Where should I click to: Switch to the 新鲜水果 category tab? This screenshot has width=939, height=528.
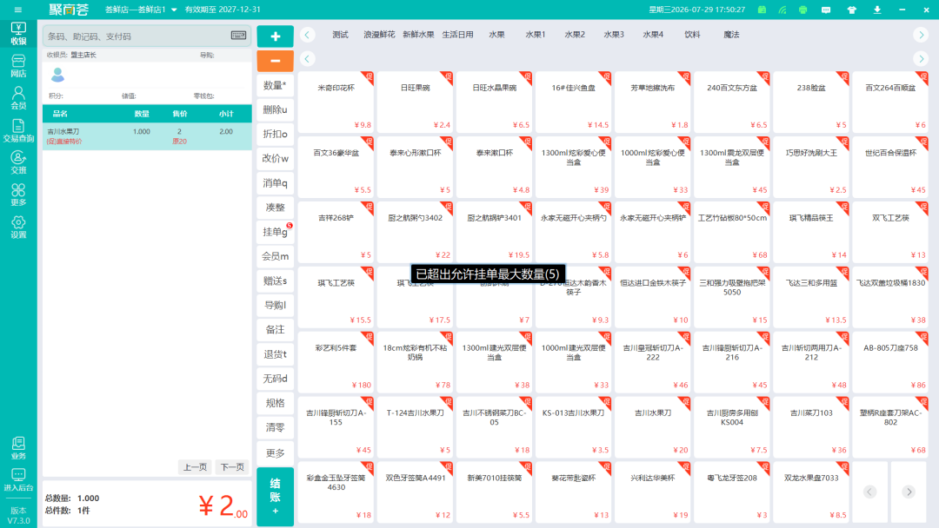point(418,35)
